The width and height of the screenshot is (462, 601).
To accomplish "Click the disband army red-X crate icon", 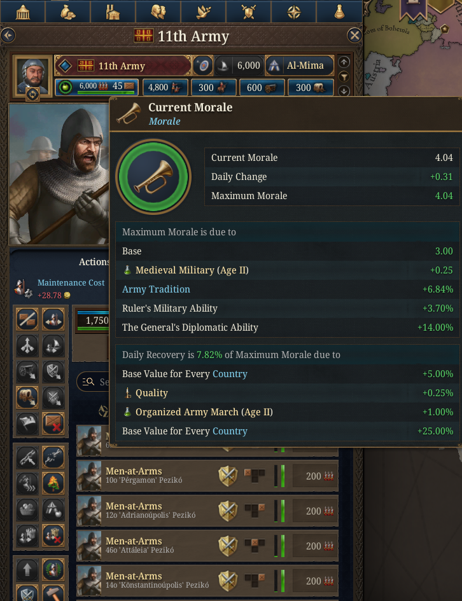I will (53, 424).
